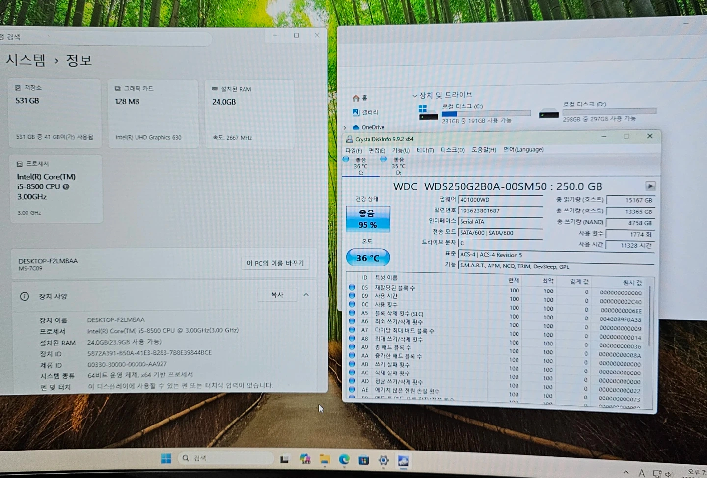Click NAND writes value 8758 GB
This screenshot has height=478, width=707.
(630, 223)
